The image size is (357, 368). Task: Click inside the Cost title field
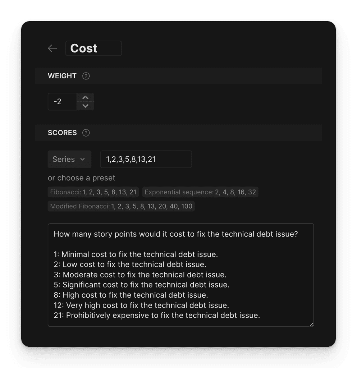click(x=93, y=48)
